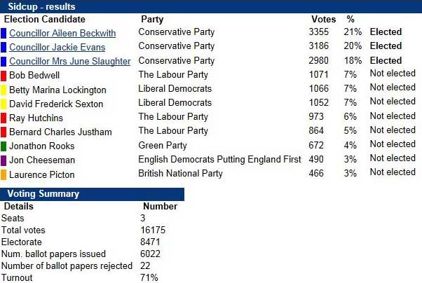422x283 pixels.
Task: Select yellow swatch next to Betty Marina Lockington
Action: pyautogui.click(x=4, y=90)
